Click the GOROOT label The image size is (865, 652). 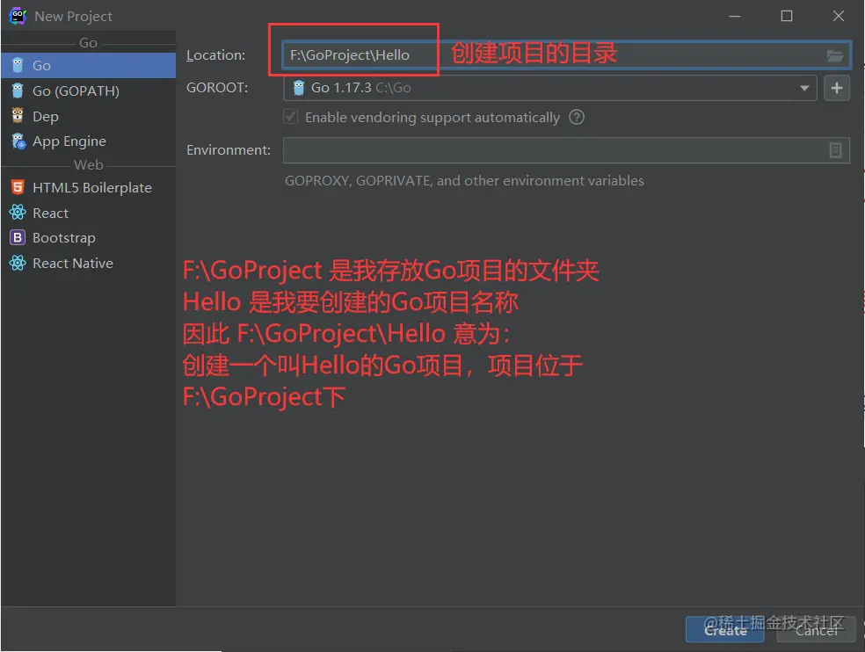pyautogui.click(x=217, y=88)
